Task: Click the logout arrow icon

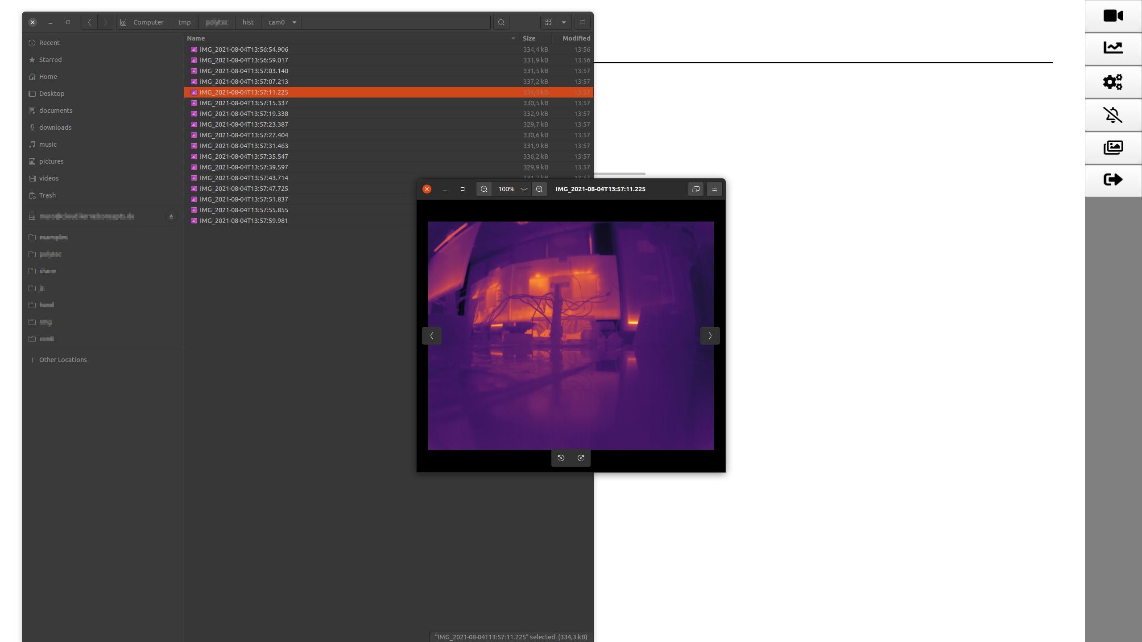Action: (1113, 180)
